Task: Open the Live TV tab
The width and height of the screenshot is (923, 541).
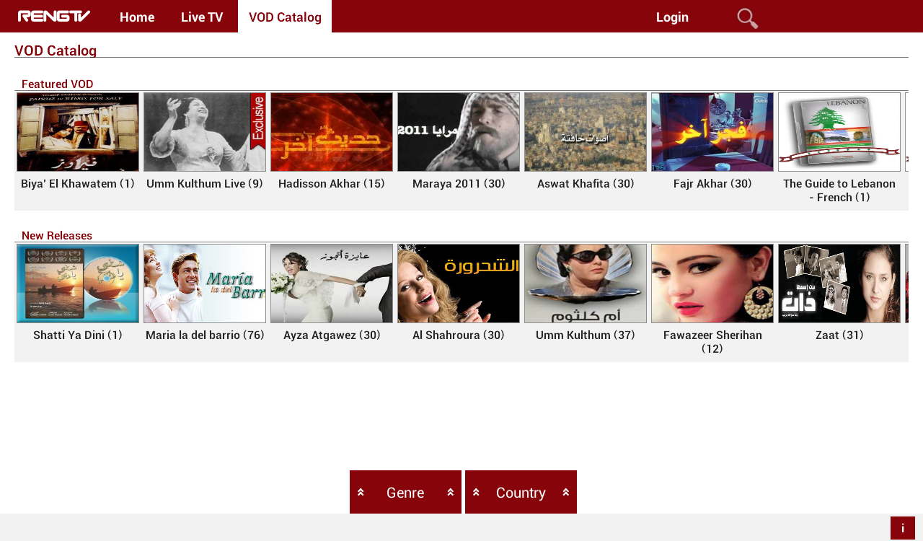Action: tap(202, 17)
